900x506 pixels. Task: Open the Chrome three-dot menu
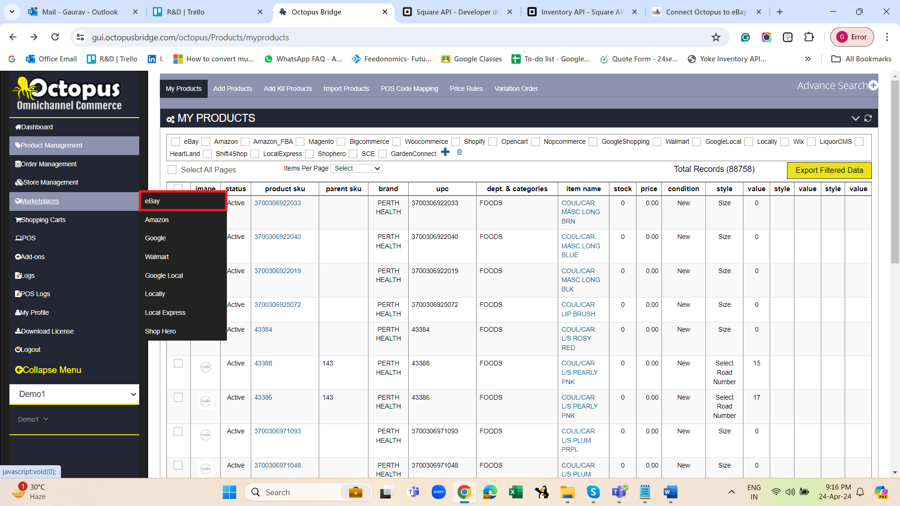click(887, 37)
